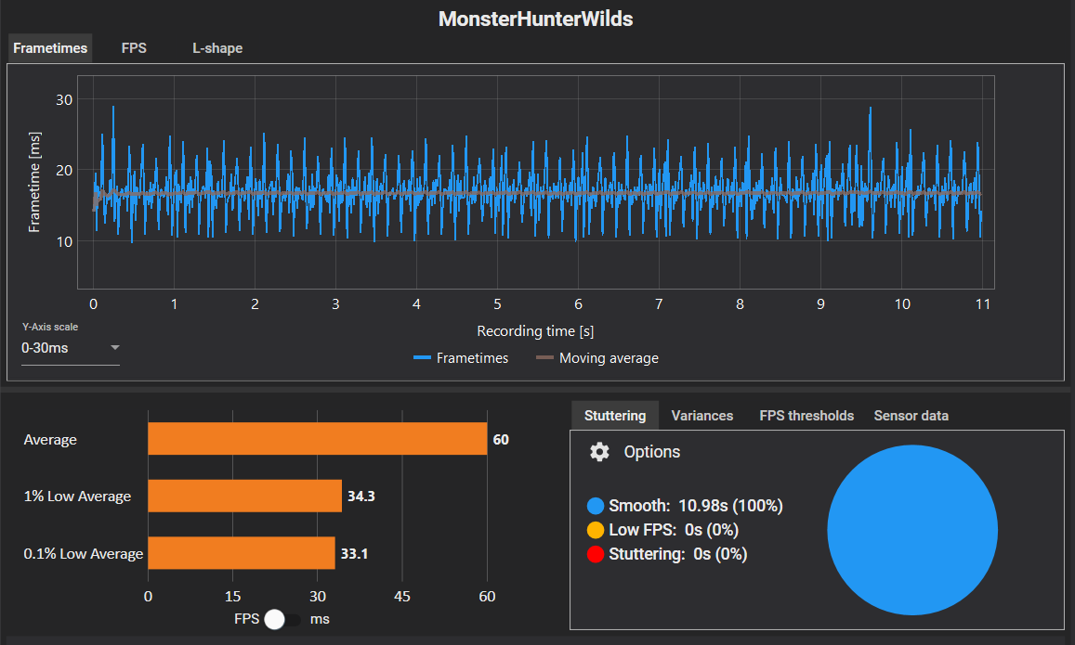
Task: Click the Average orange bar
Action: pos(318,439)
